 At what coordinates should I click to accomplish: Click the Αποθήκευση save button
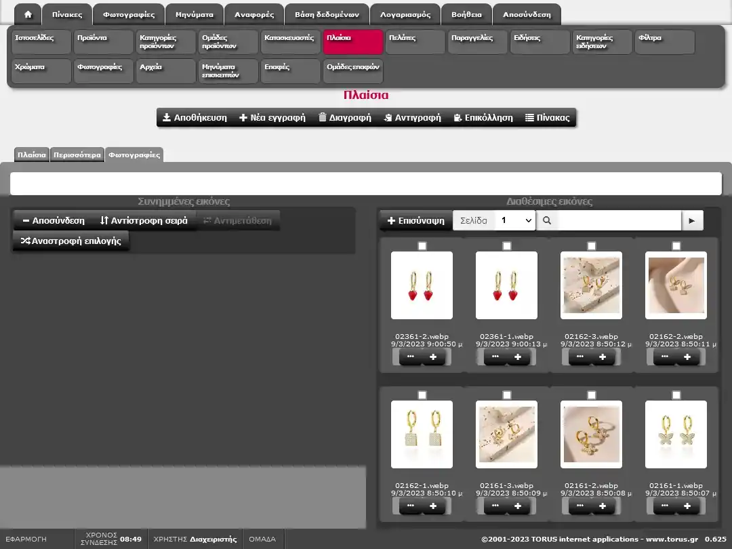(195, 117)
